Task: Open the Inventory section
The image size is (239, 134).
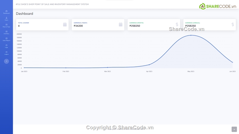Action: tap(6, 32)
